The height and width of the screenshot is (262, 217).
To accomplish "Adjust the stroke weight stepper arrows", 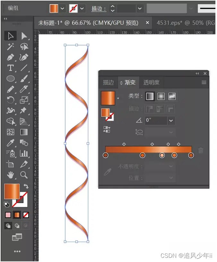I will click(x=113, y=8).
